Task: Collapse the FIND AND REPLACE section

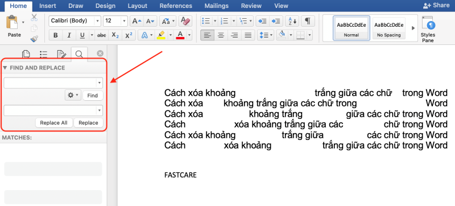Action: point(5,68)
